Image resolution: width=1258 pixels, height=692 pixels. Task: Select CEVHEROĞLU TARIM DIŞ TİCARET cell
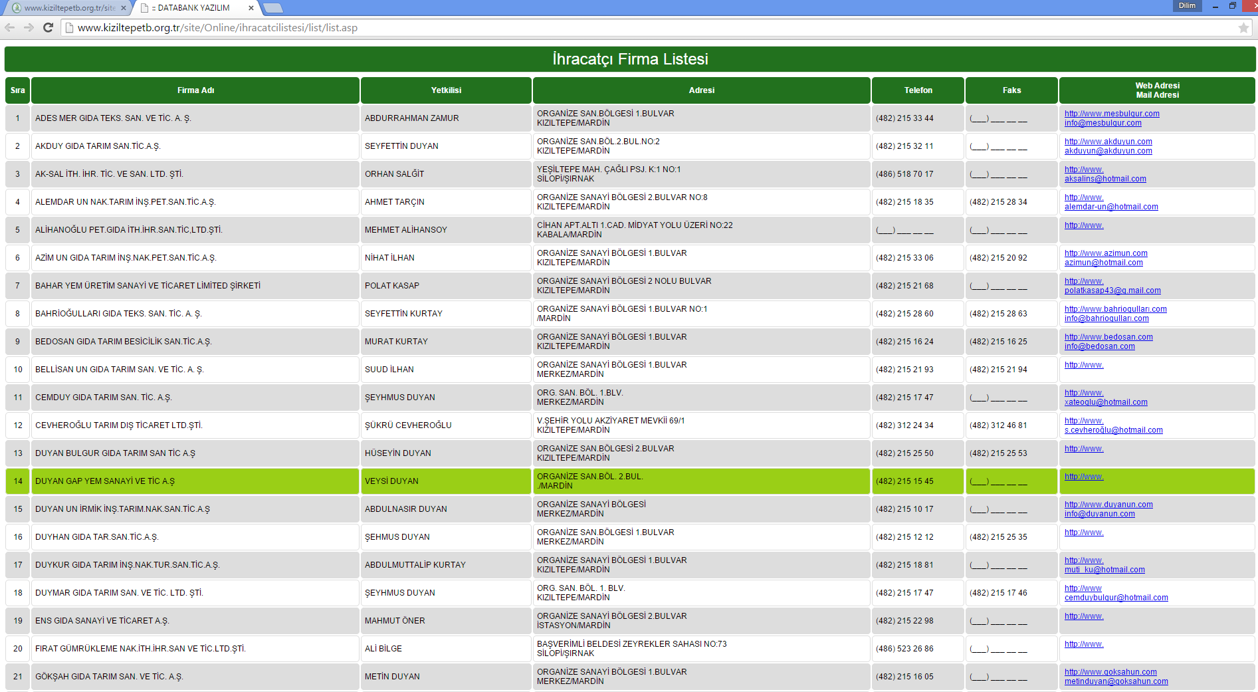195,425
